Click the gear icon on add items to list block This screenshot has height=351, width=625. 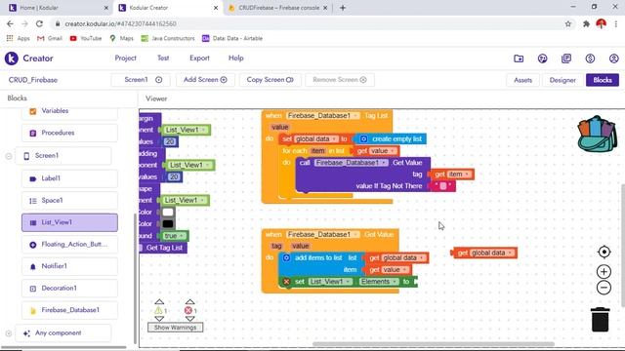(286, 257)
